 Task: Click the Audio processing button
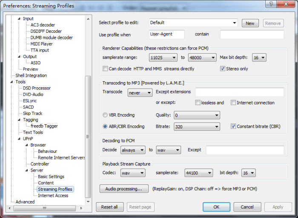pos(124,189)
